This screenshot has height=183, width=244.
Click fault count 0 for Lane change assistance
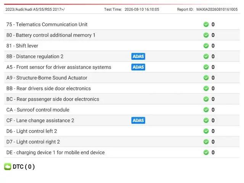coord(213,120)
